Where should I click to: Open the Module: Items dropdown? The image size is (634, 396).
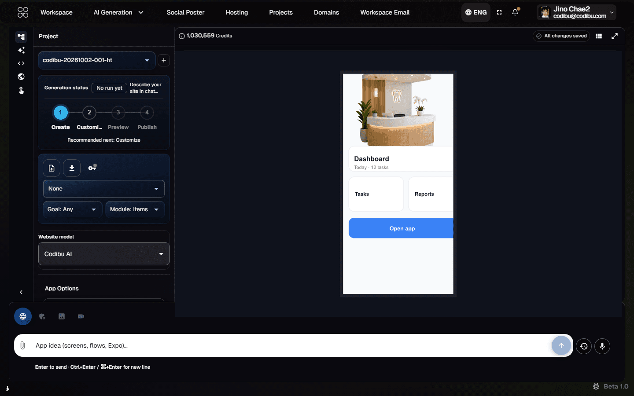point(135,209)
